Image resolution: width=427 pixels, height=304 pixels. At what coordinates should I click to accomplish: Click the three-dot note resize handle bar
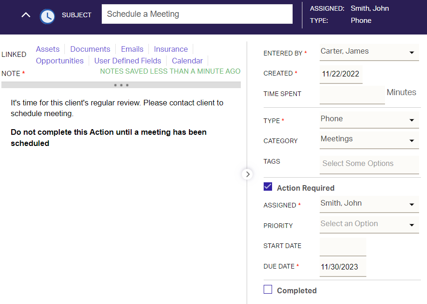click(121, 85)
